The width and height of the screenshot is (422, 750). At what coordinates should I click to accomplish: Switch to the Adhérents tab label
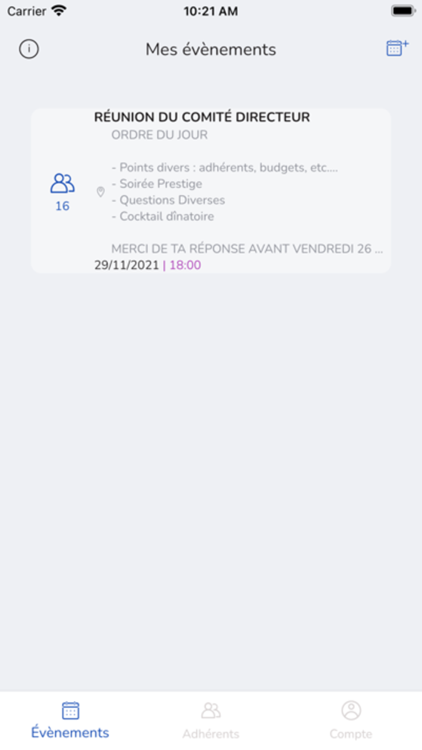(211, 734)
